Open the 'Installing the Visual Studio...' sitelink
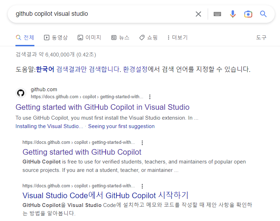The image size is (280, 221). (x=49, y=126)
